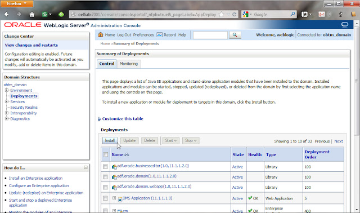The width and height of the screenshot is (360, 213).
Task: Expand Customize this table triangle
Action: 100,119
